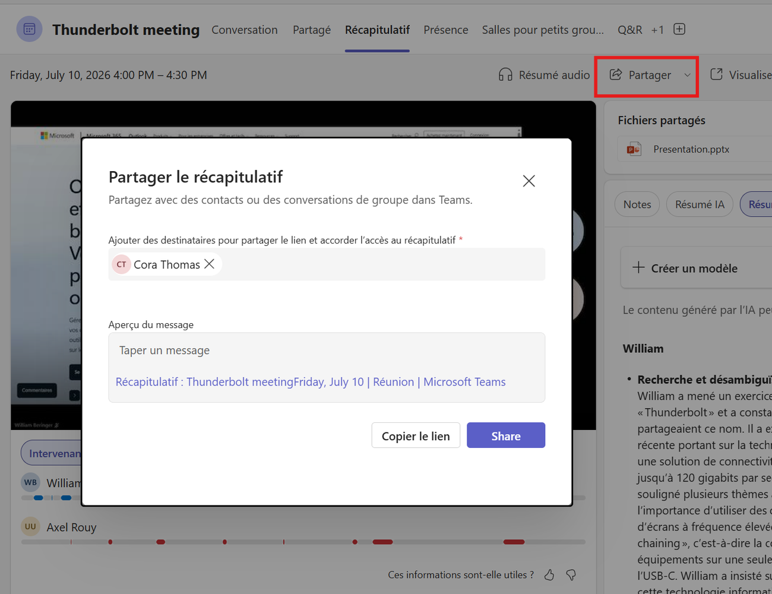Open the Résumé audio headphones option
The height and width of the screenshot is (594, 772).
[505, 75]
